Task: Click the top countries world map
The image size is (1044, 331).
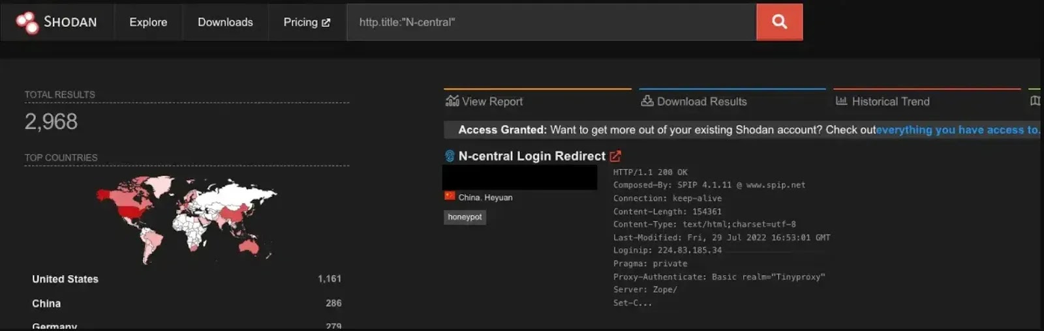Action: pyautogui.click(x=187, y=218)
